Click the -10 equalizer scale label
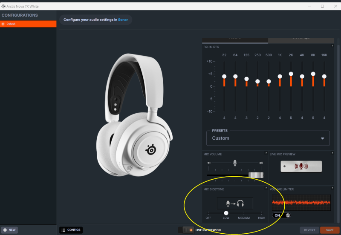This screenshot has height=235, width=341. pyautogui.click(x=210, y=112)
